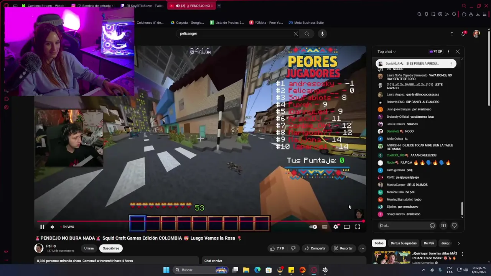The image size is (491, 276).
Task: Open Opera Easy Setup sliders icon
Action: coord(485,14)
